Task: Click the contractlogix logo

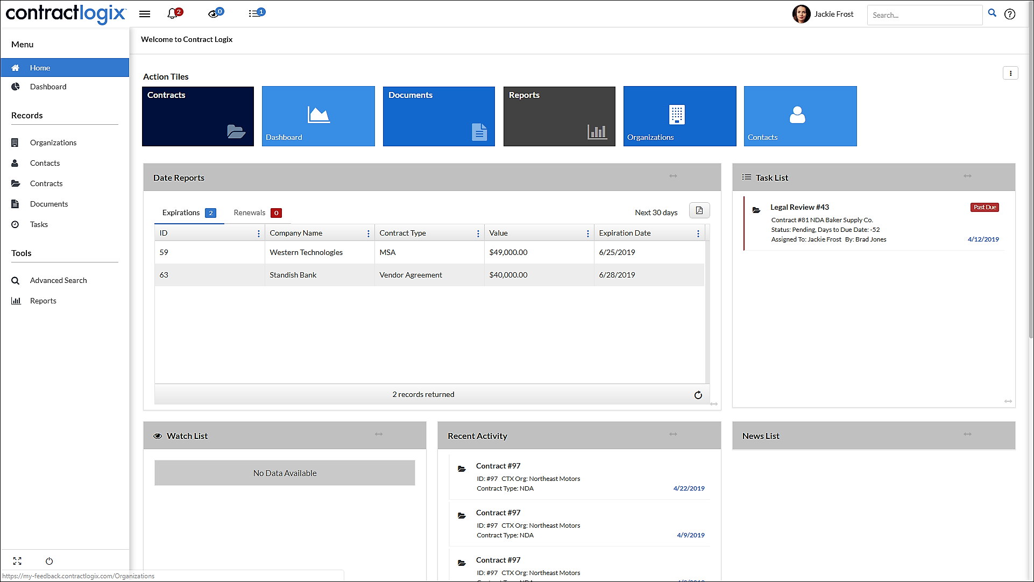Action: click(x=66, y=14)
